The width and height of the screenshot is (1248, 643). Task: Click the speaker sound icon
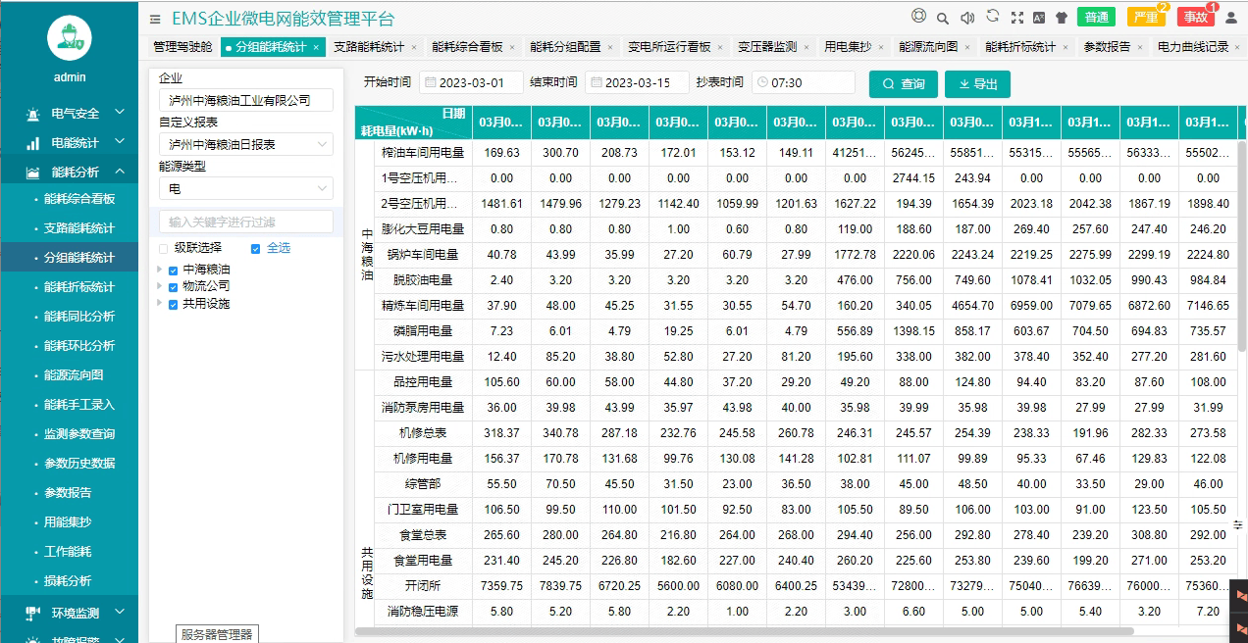967,18
